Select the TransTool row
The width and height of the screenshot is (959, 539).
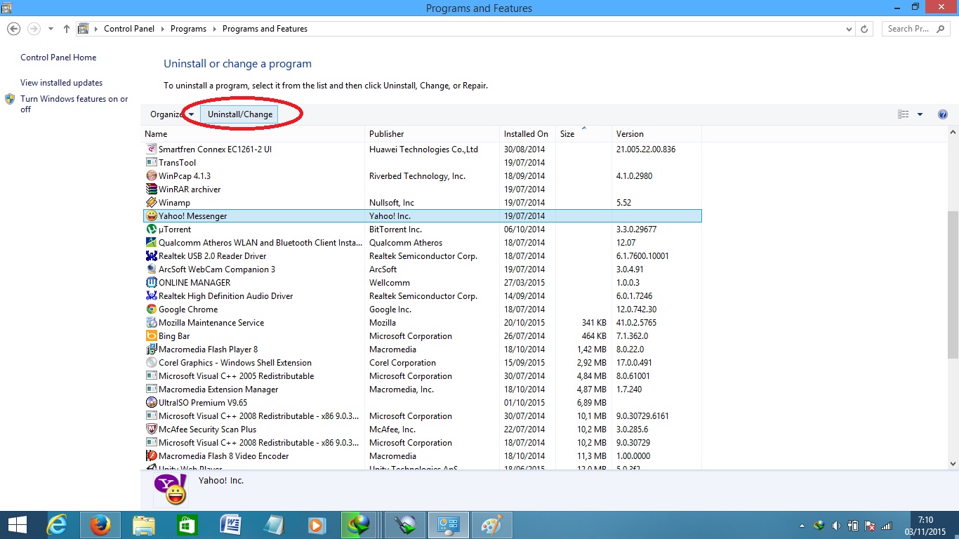pyautogui.click(x=422, y=162)
